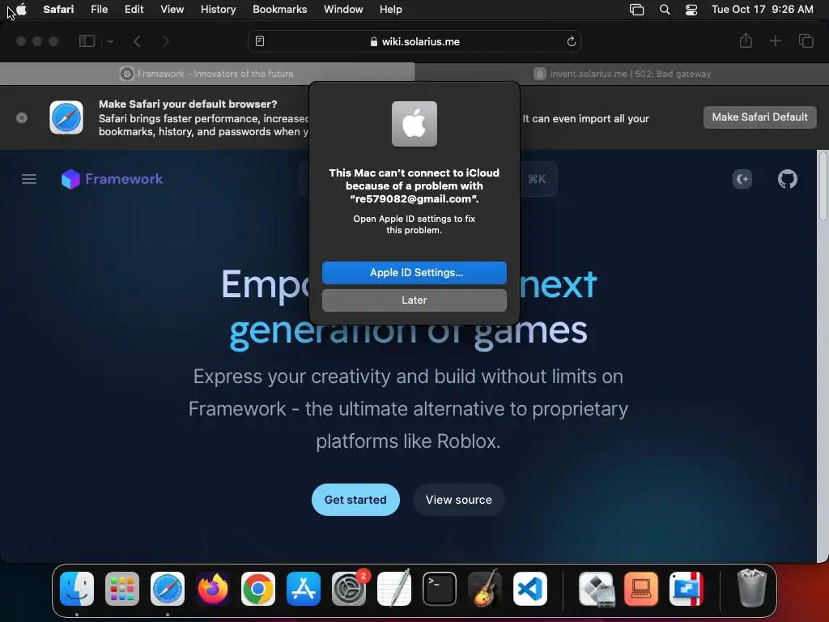Toggle the Safari sidebar

87,41
